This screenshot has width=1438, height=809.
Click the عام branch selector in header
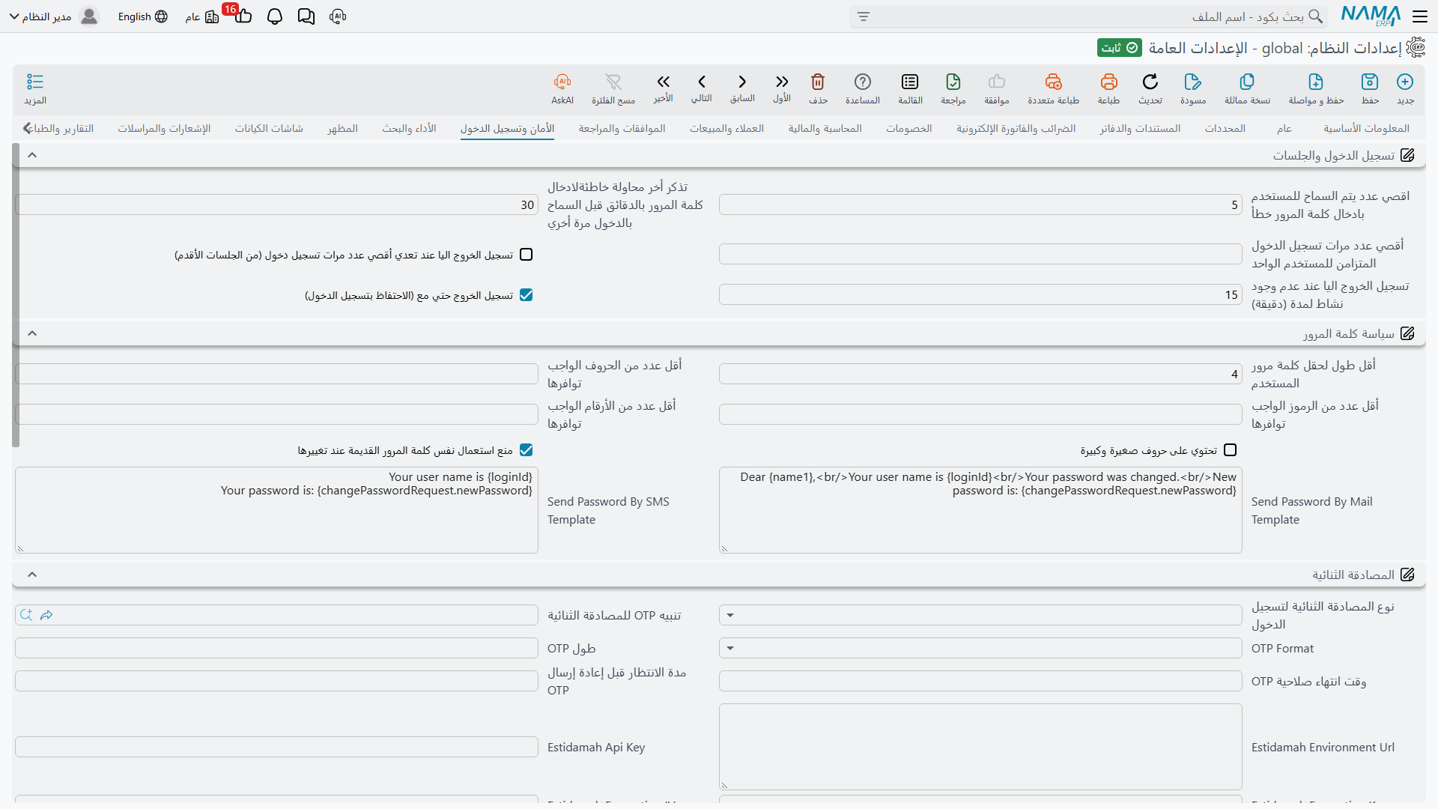click(202, 16)
